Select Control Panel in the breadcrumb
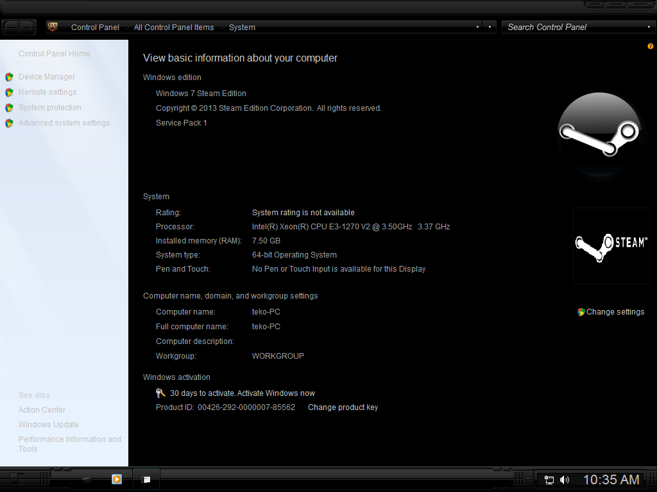Screen dimensions: 657x492 (x=95, y=27)
